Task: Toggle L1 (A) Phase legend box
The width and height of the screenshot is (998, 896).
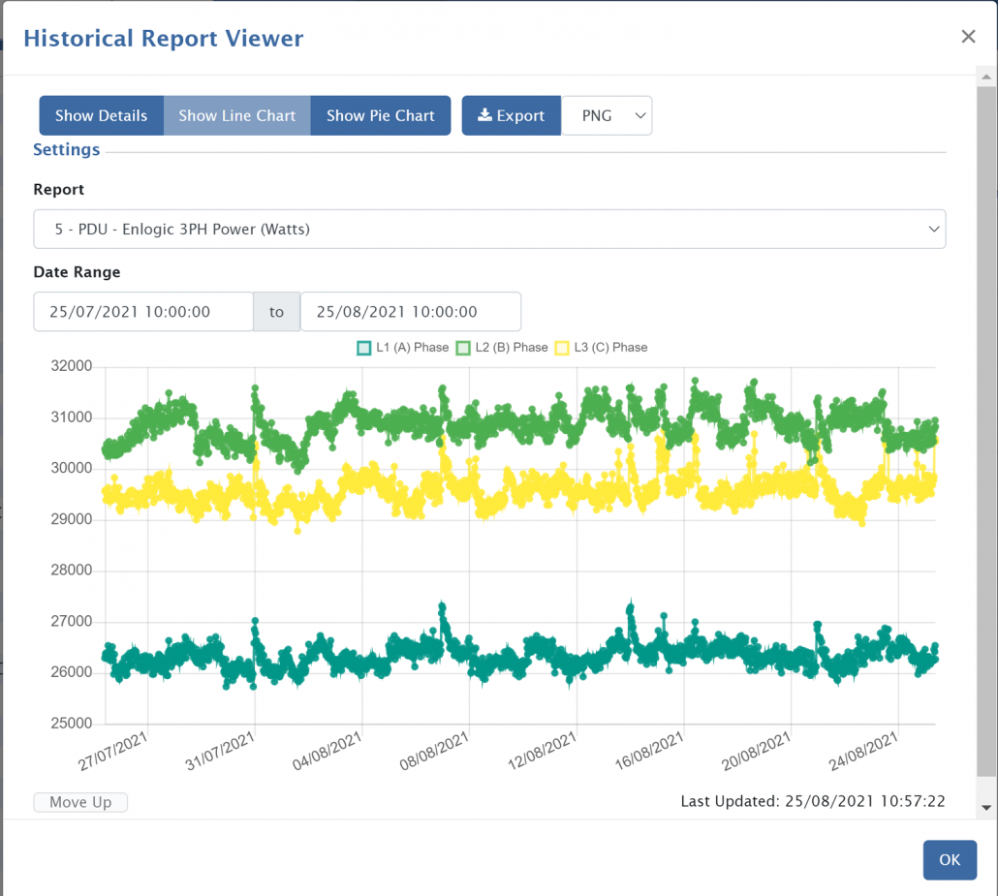Action: click(364, 348)
